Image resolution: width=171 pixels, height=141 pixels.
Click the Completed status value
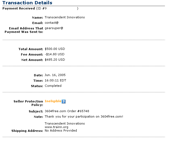(x=53, y=86)
